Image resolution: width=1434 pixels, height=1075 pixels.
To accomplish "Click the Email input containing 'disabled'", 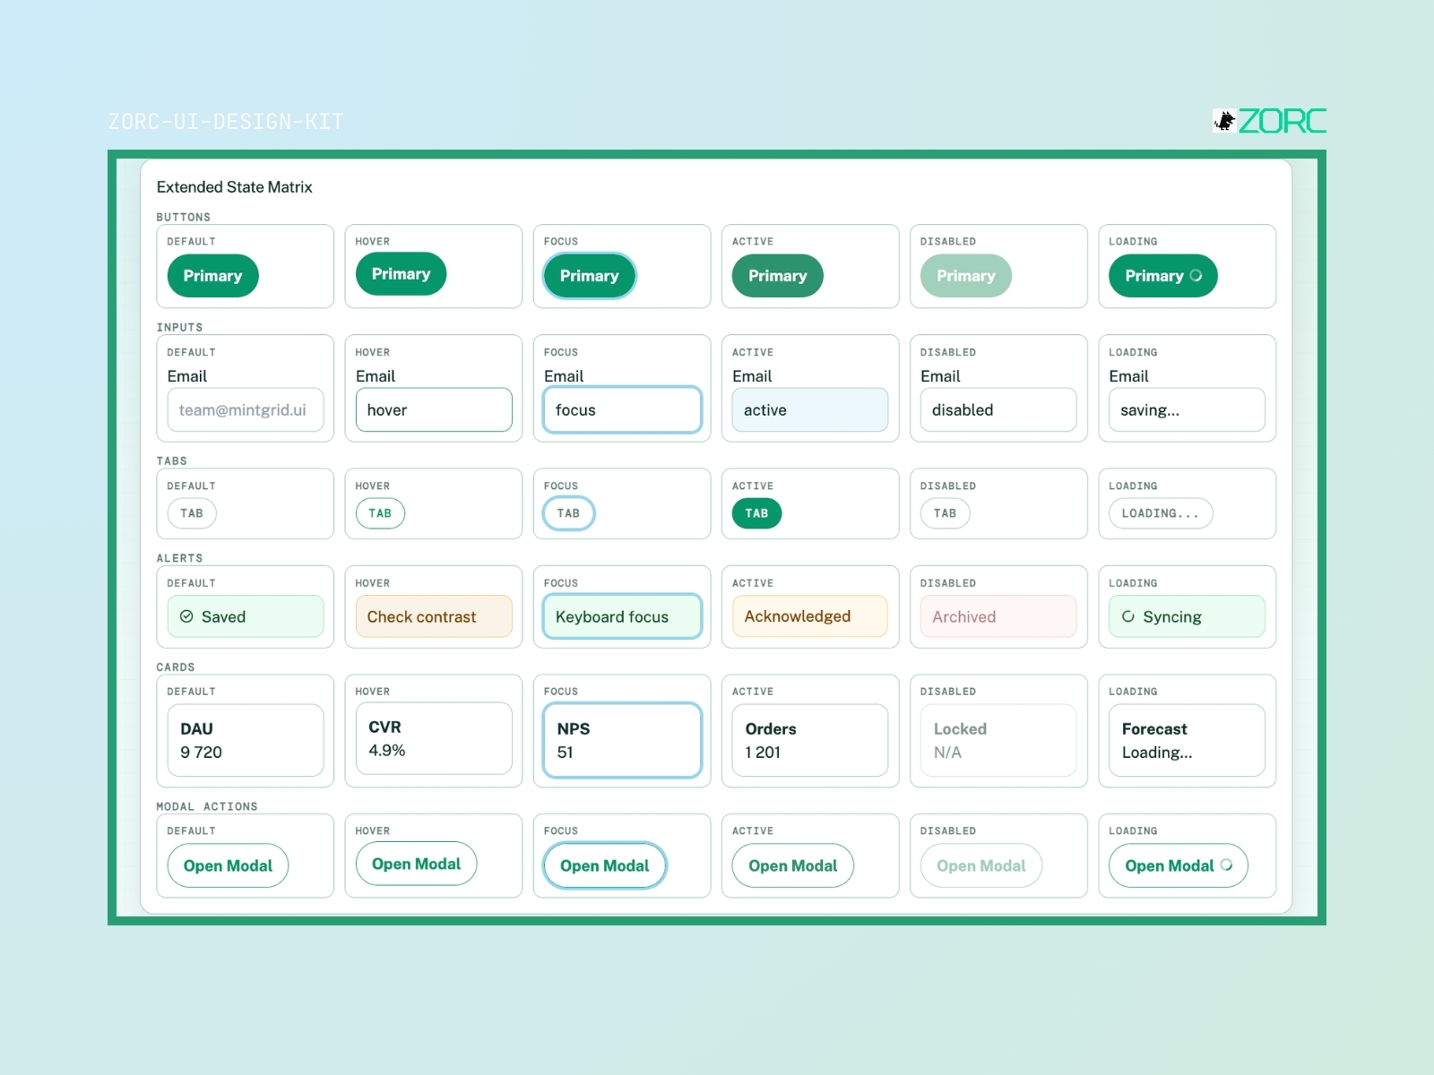I will coord(998,409).
